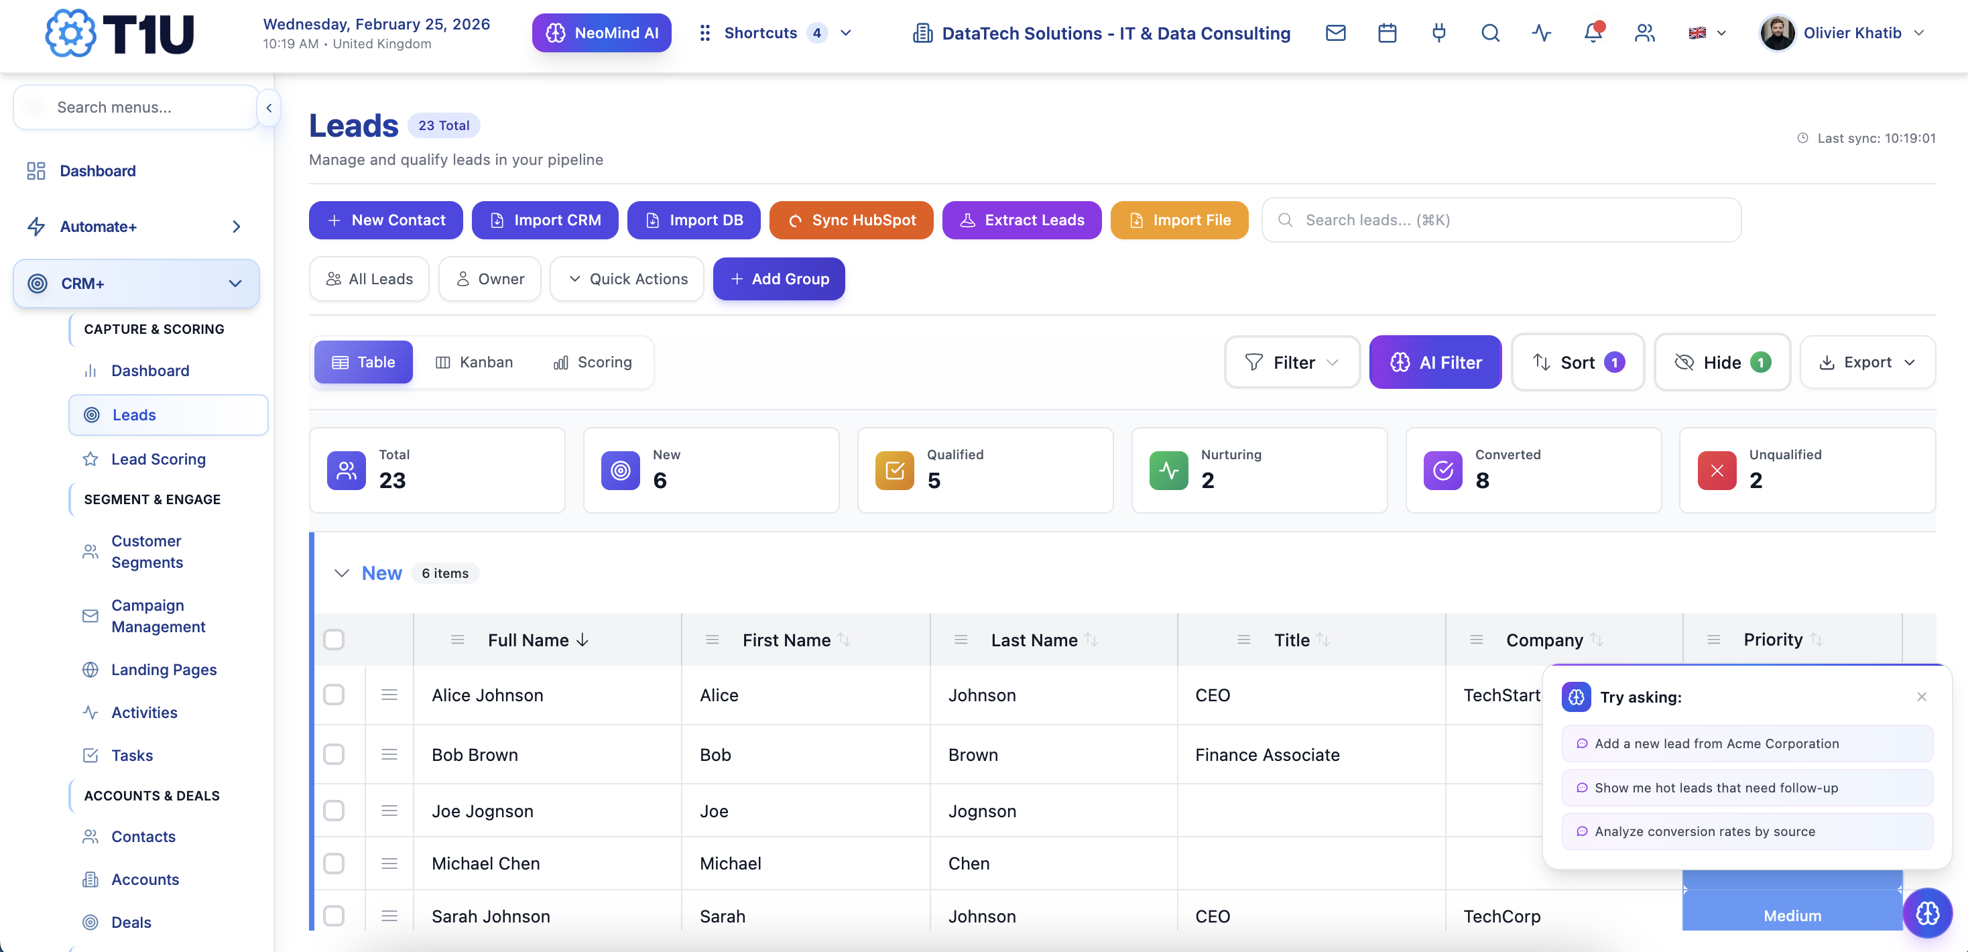Viewport: 1968px width, 952px height.
Task: Toggle the select-all checkbox in table header
Action: [x=334, y=640]
